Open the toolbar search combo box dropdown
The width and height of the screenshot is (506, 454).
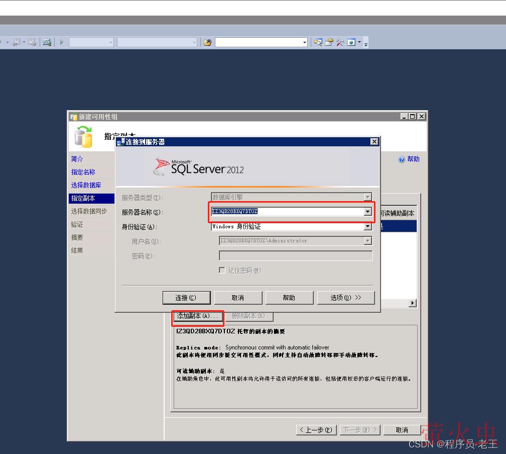coord(304,43)
